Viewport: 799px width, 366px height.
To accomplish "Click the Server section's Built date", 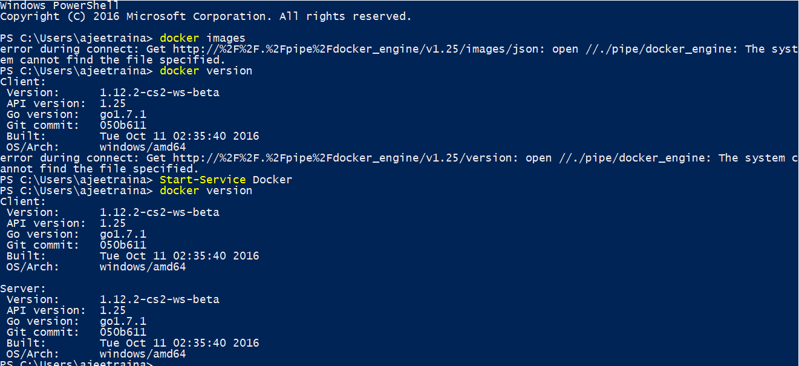I will (179, 343).
